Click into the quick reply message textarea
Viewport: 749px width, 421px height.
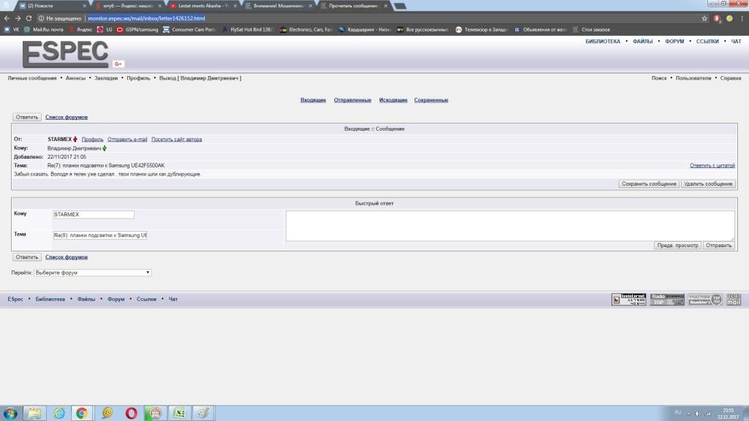click(x=510, y=225)
